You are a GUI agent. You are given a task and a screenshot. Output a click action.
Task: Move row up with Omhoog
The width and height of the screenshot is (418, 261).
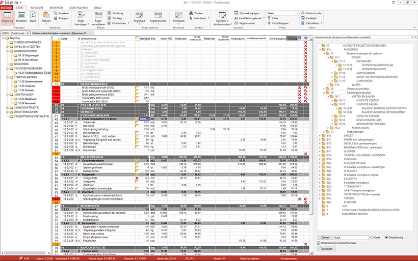click(115, 13)
